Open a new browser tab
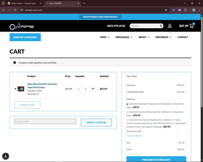Image resolution: width=203 pixels, height=162 pixels. point(84,3)
